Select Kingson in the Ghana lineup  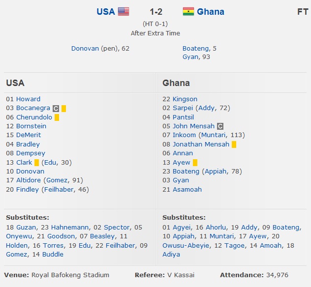click(x=185, y=99)
